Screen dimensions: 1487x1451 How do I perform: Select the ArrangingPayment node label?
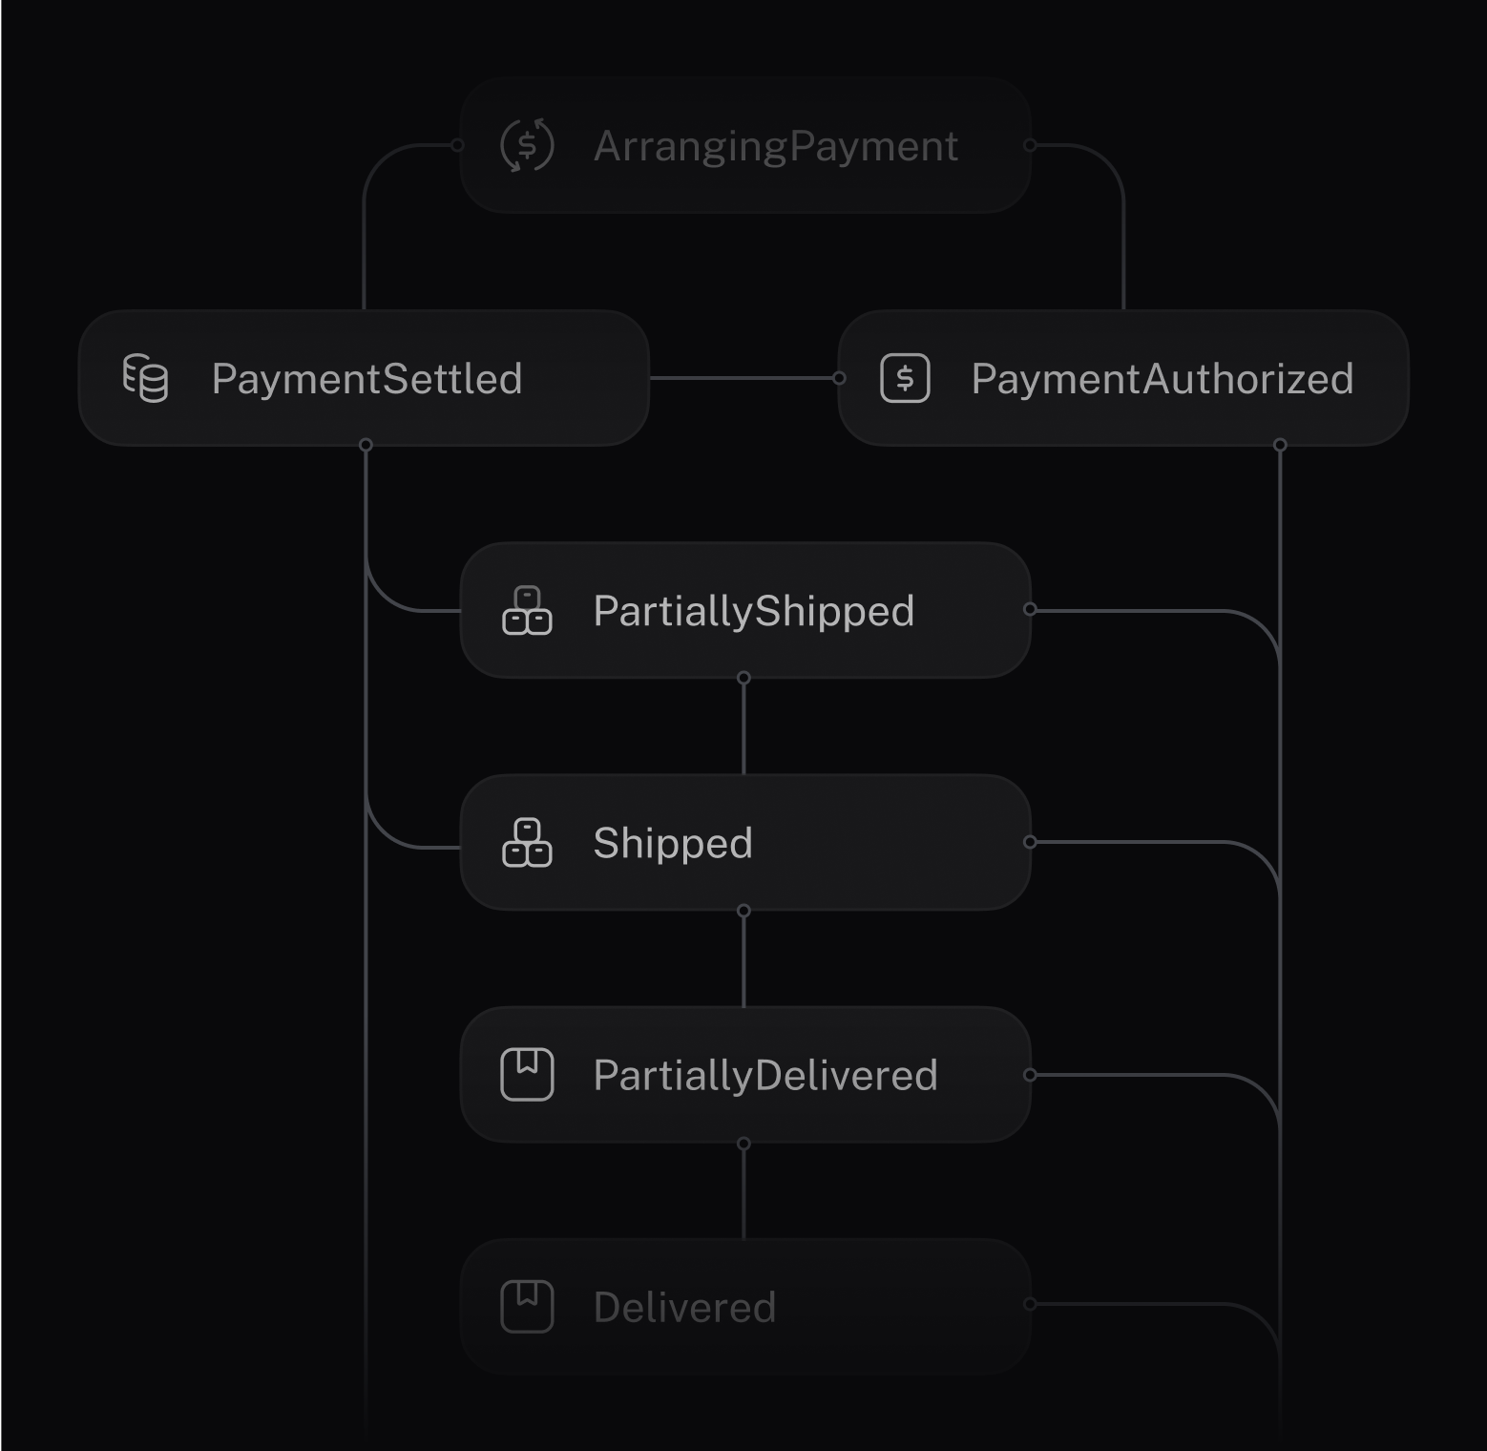tap(775, 147)
